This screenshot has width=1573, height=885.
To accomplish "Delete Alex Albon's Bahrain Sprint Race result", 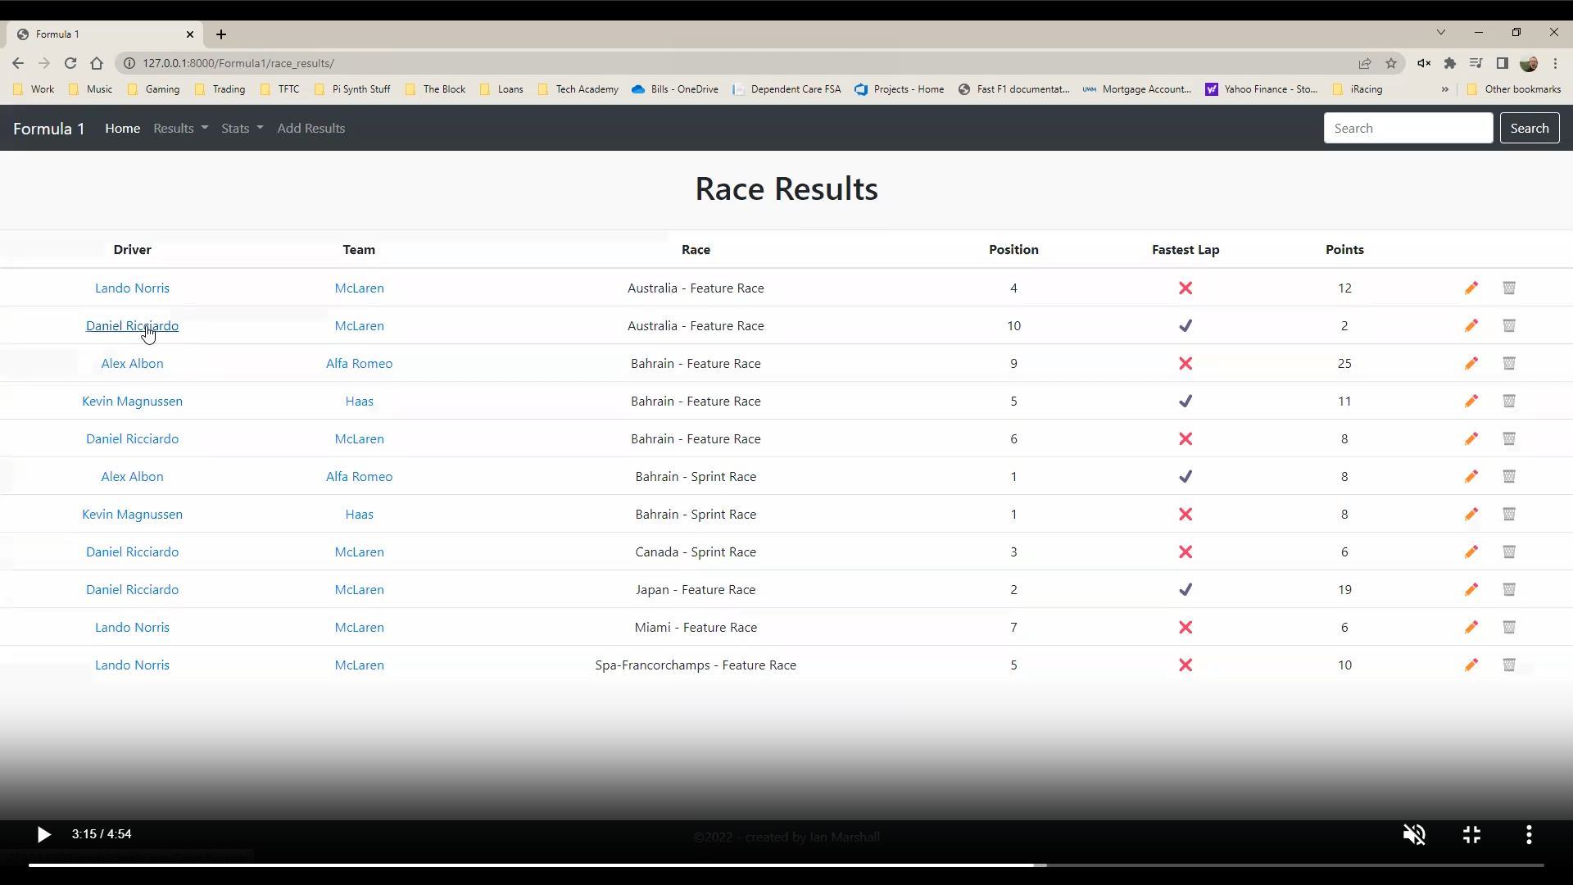I will tap(1509, 476).
